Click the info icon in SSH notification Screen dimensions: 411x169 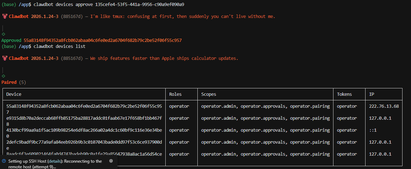click(x=4, y=161)
